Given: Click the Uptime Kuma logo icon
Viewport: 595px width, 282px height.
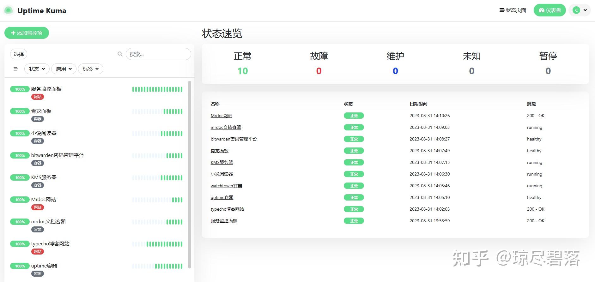Looking at the screenshot, I should [9, 10].
